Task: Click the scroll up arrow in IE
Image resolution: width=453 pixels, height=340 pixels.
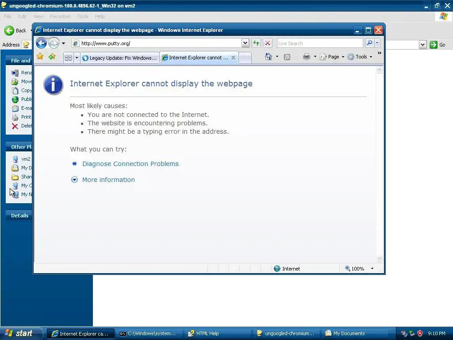Action: [379, 70]
